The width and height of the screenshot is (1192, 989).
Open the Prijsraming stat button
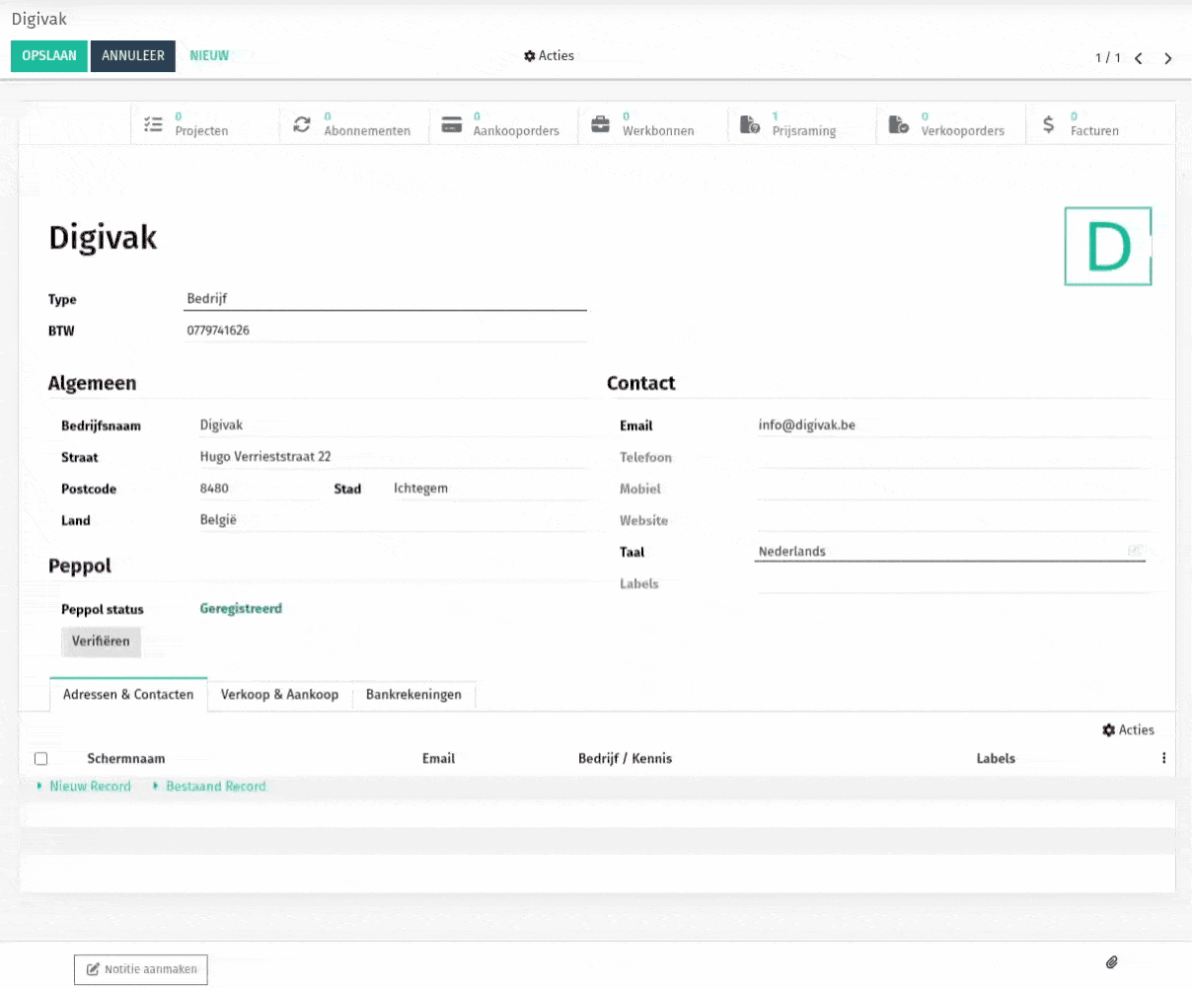802,124
